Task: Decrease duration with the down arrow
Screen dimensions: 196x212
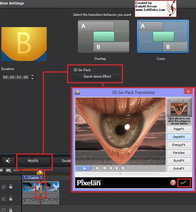Action: (32, 79)
